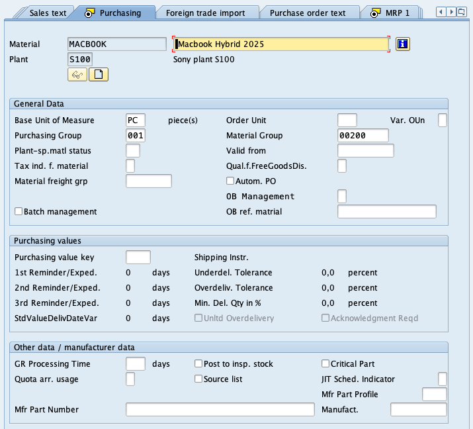Viewport: 473px width, 429px height.
Task: Open the material info icon beside description
Action: coord(402,44)
